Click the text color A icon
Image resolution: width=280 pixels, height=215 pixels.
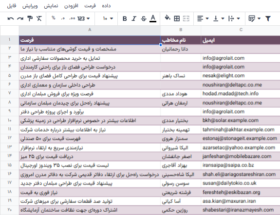point(153,18)
